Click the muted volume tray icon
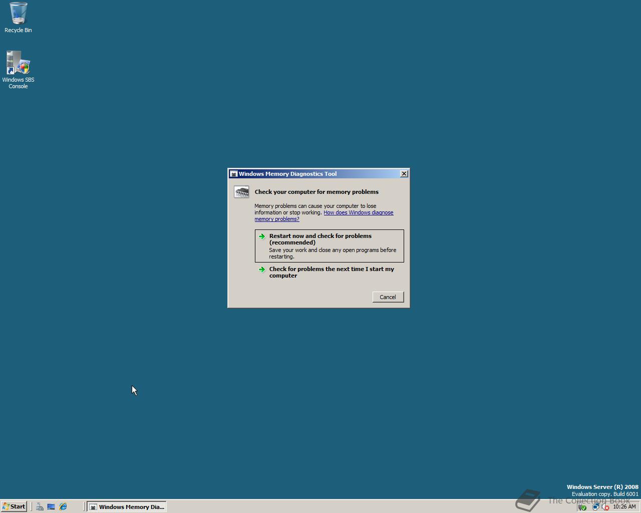This screenshot has height=513, width=641. [605, 507]
